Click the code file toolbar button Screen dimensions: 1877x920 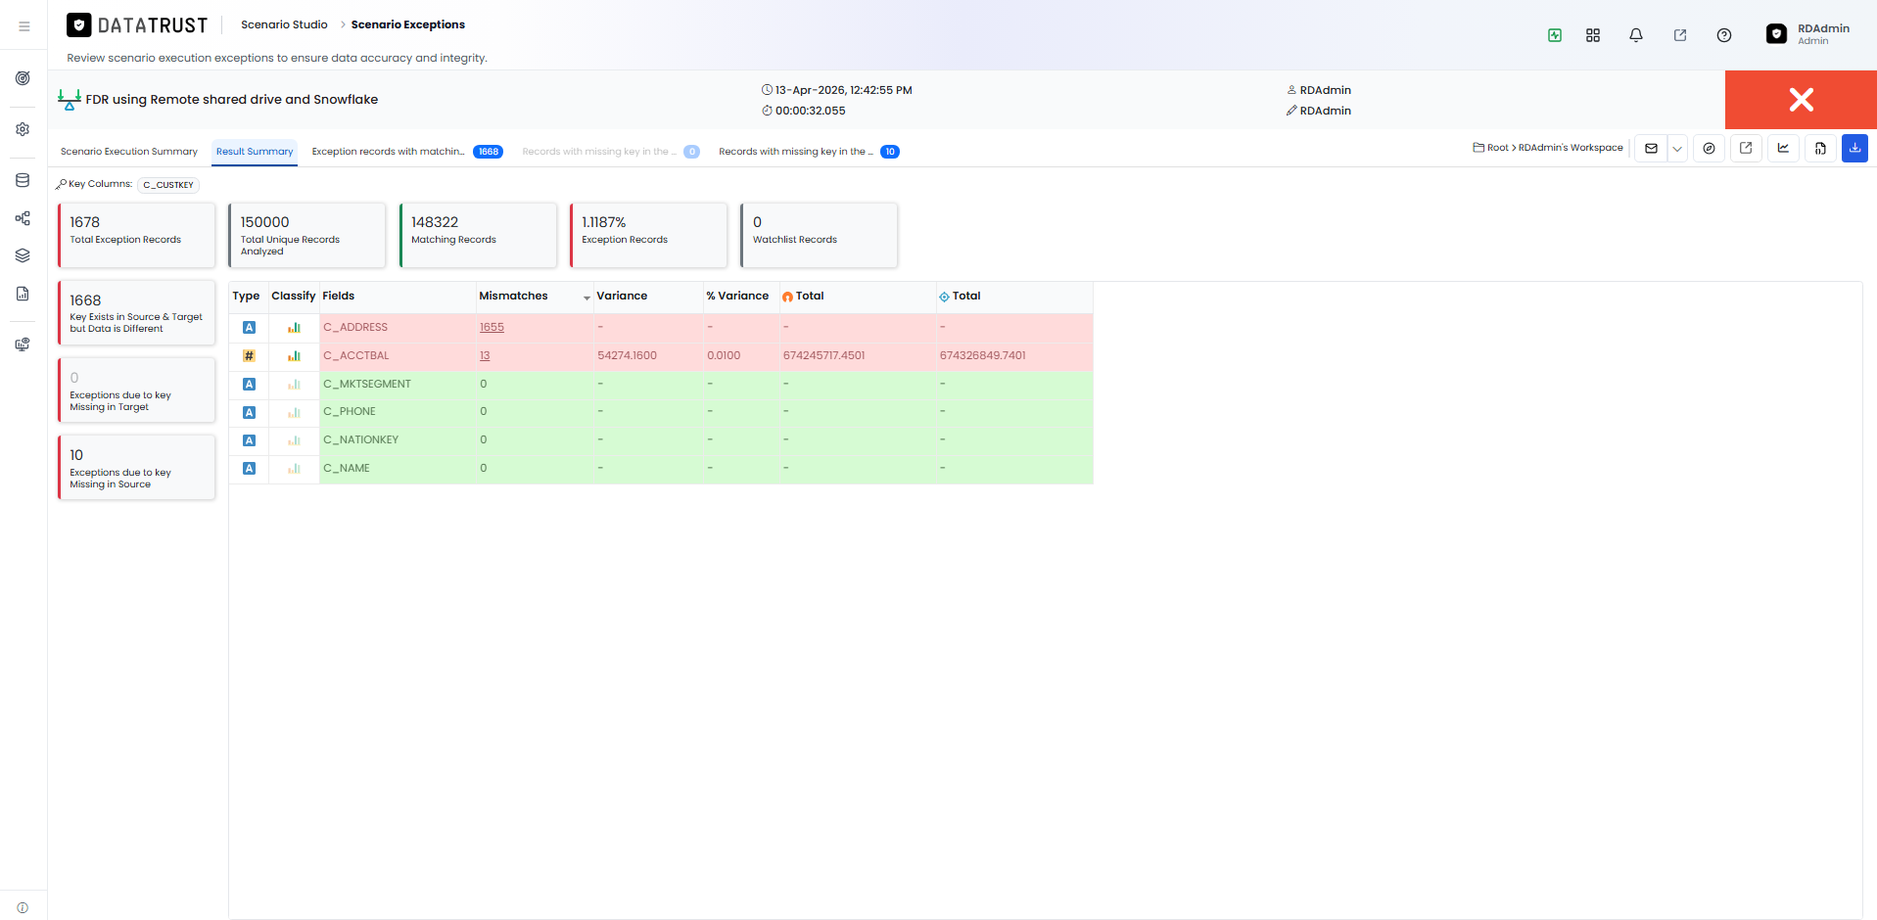click(1820, 149)
